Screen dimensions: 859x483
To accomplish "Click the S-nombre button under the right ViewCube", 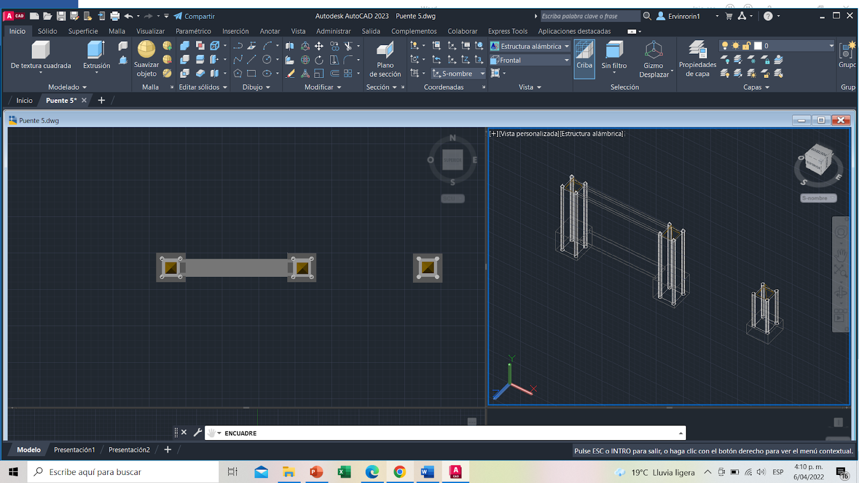I will pos(818,198).
